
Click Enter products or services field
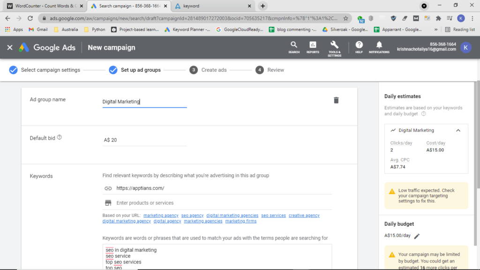tap(217, 202)
